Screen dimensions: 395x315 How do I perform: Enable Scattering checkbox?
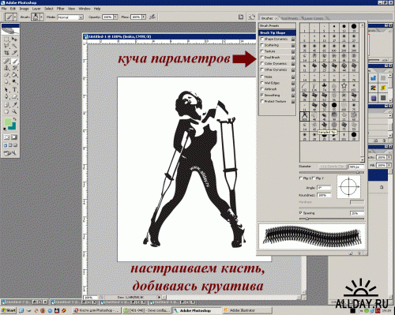(262, 45)
